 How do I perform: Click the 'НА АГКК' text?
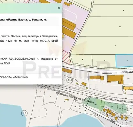click(5, 63)
